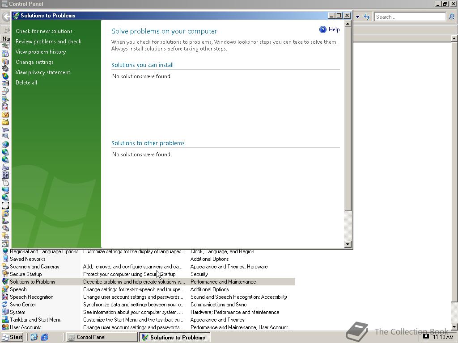Open View problem history

(41, 52)
